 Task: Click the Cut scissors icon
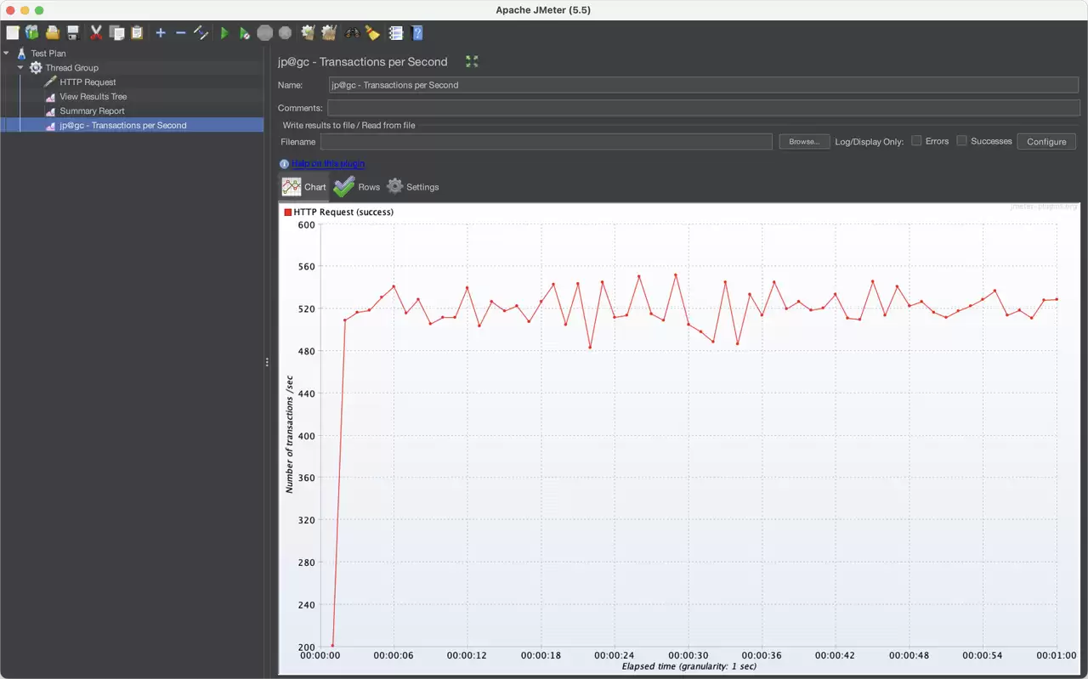(96, 32)
